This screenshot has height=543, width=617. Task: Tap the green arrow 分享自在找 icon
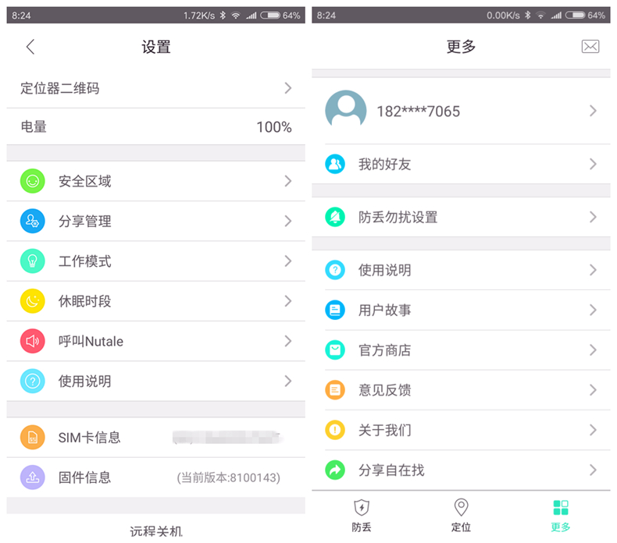tap(335, 470)
